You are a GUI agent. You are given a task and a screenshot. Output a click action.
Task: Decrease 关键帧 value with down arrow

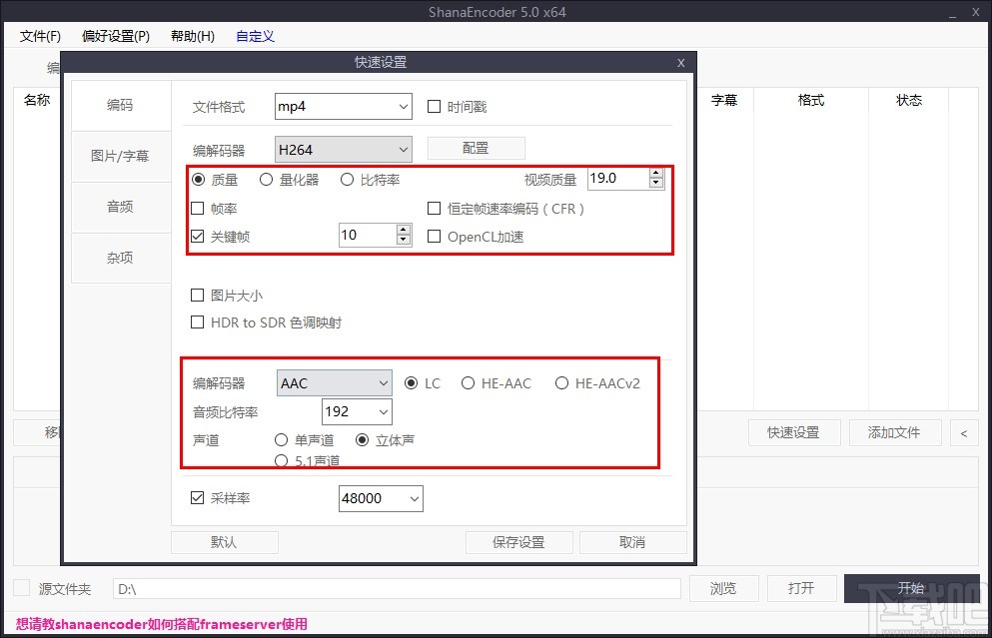403,241
